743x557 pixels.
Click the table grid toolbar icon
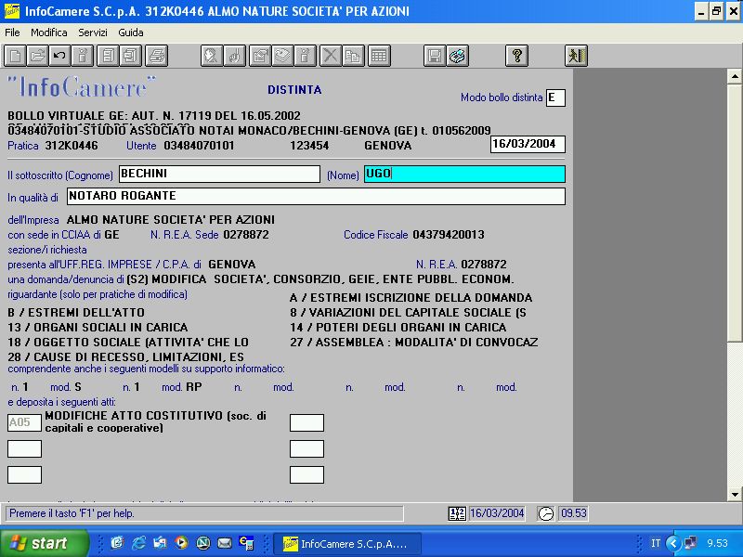point(379,56)
